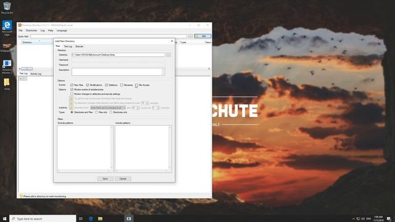The image size is (395, 222).
Task: Click the inactivity minutes stepper
Action: 158,108
